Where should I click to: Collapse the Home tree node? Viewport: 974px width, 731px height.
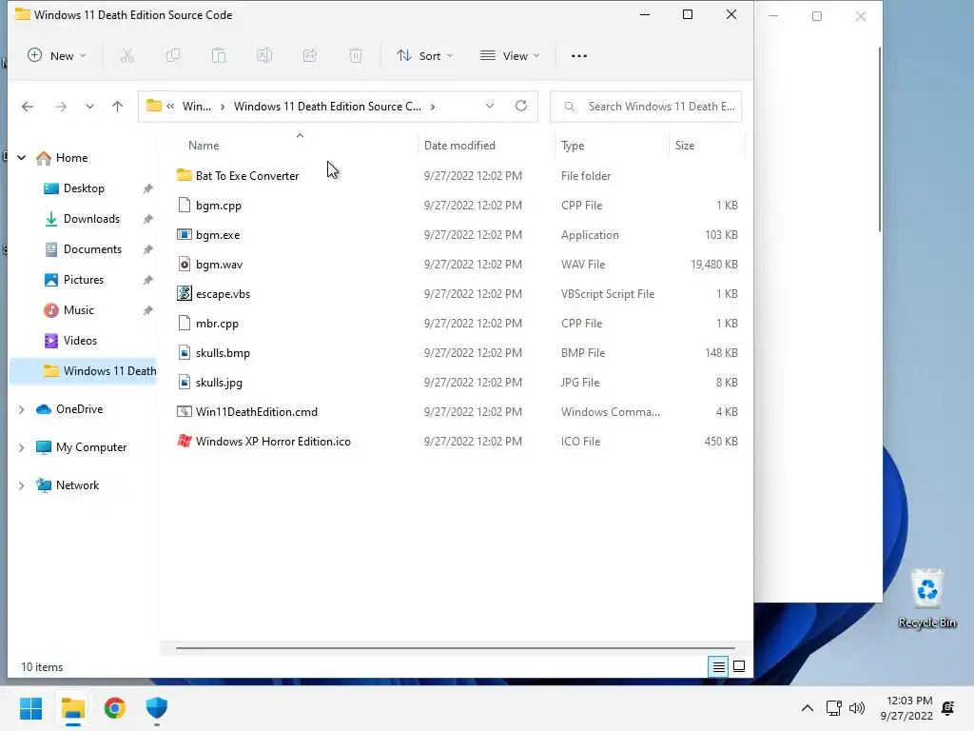(x=21, y=158)
